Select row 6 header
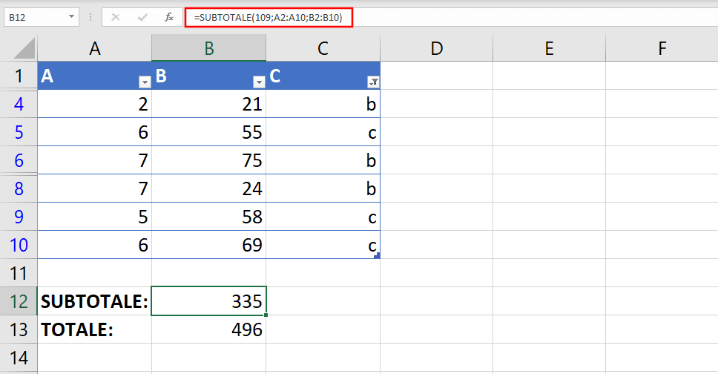This screenshot has width=718, height=374. tap(19, 160)
